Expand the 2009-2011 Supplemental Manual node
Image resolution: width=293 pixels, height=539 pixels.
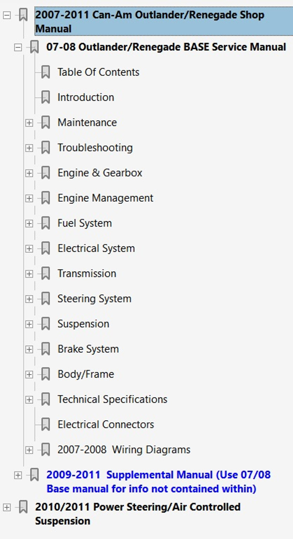(x=18, y=475)
